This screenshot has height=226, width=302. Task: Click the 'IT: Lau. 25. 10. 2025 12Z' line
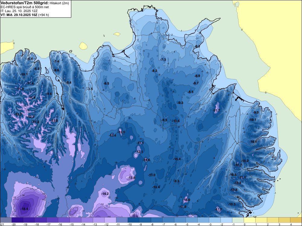[19, 11]
